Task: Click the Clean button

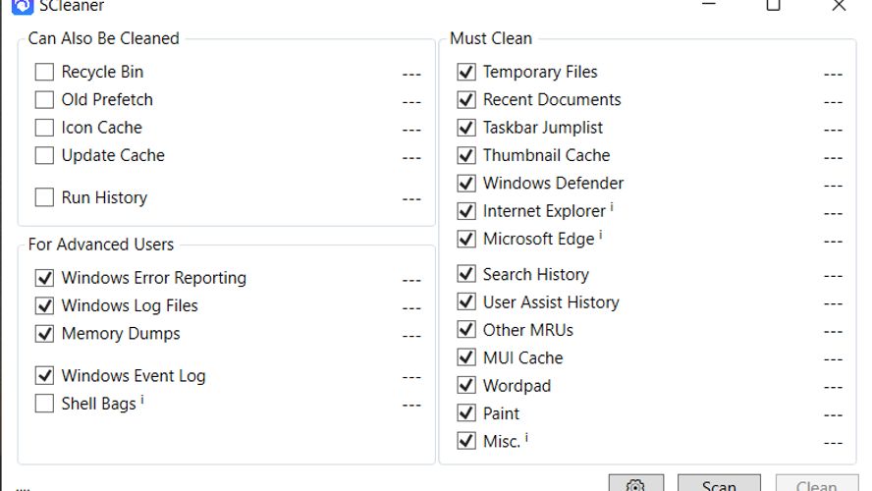Action: (817, 483)
